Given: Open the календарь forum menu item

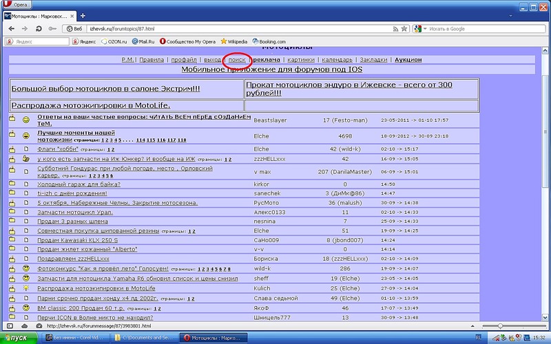Looking at the screenshot, I should [x=338, y=60].
